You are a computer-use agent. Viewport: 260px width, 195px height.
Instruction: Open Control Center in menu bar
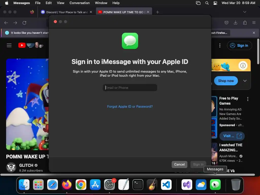(x=215, y=3)
